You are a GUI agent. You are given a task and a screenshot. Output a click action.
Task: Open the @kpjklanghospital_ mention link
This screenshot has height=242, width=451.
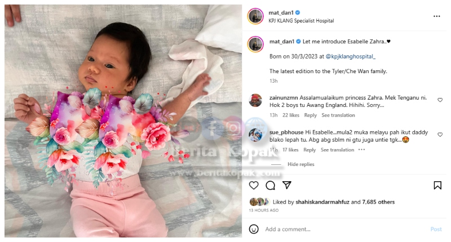350,56
